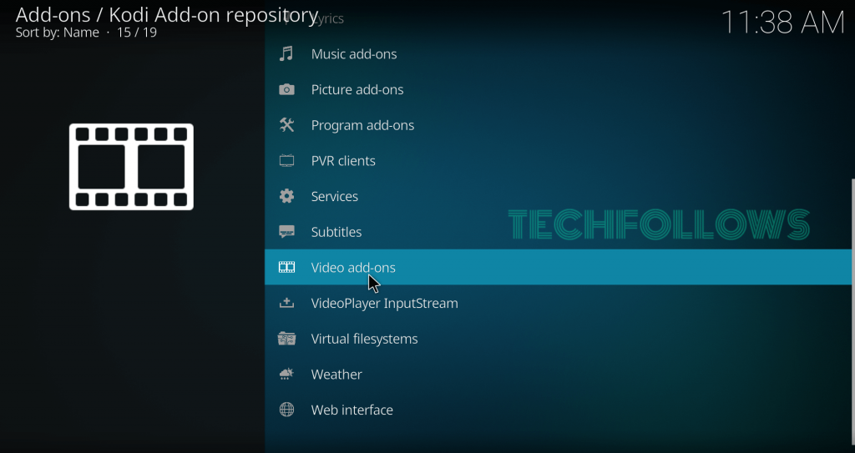Click the download tray icon beside VideoPlayer InputStream
The width and height of the screenshot is (855, 453).
tap(286, 303)
